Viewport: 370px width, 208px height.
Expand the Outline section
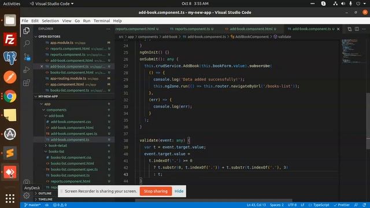(x=45, y=194)
